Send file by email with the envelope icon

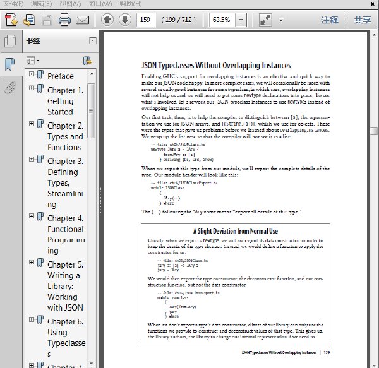coord(82,20)
